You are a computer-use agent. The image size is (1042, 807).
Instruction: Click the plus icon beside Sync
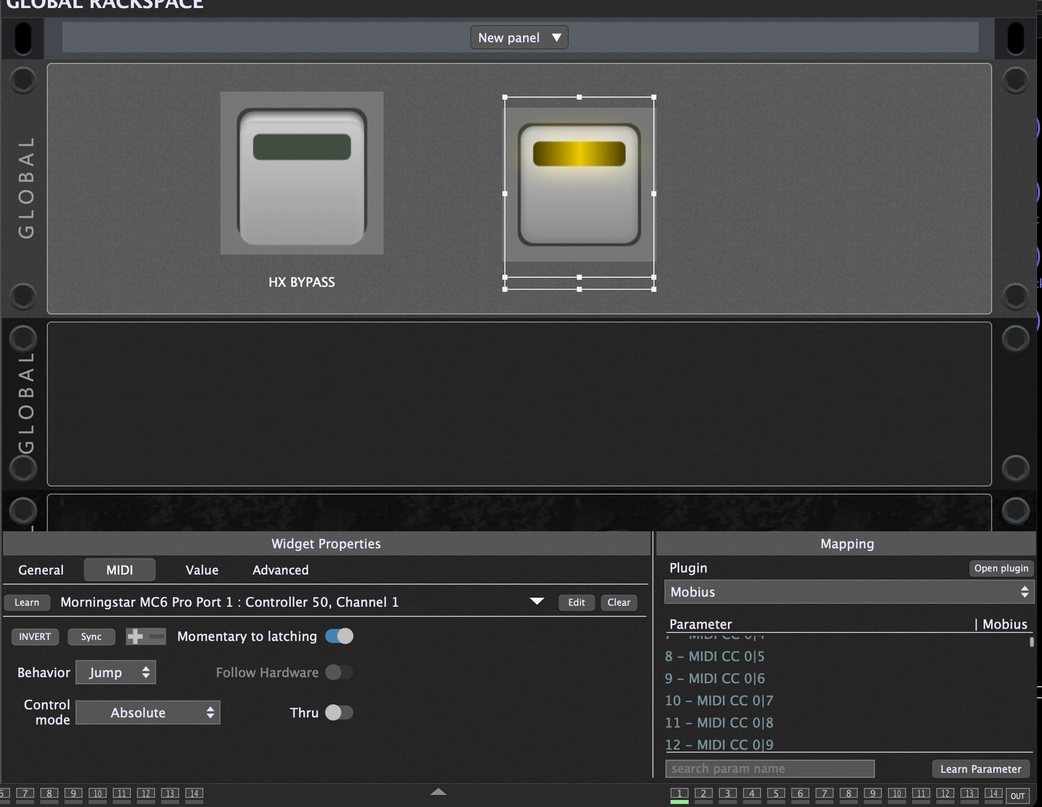135,636
